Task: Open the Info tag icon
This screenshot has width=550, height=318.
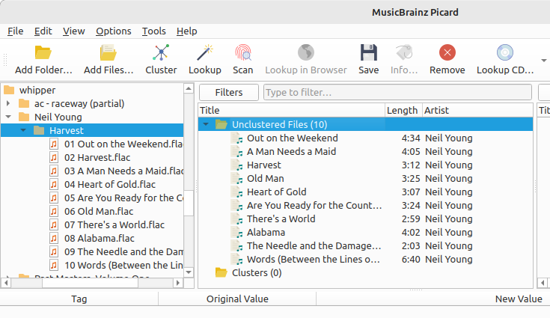Action: 404,53
